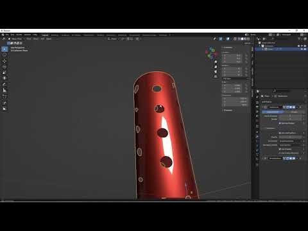The width and height of the screenshot is (308, 231).
Task: Remove the first modifier with its X button
Action: point(300,107)
